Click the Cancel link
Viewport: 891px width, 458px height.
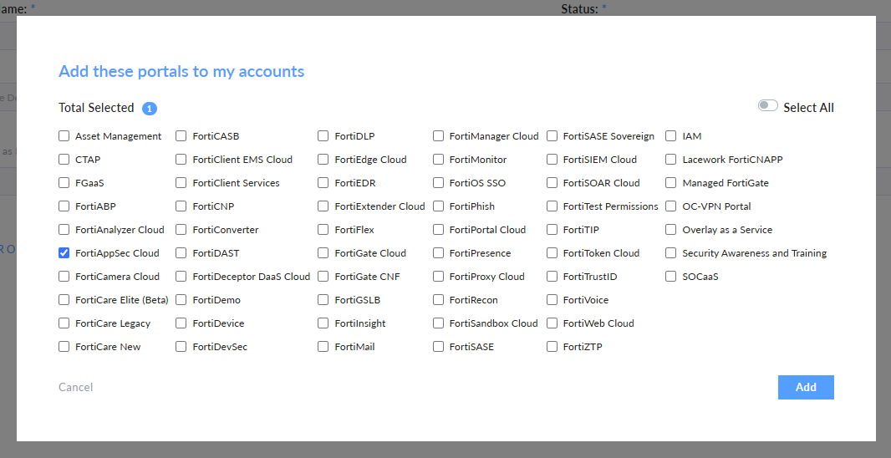click(75, 387)
